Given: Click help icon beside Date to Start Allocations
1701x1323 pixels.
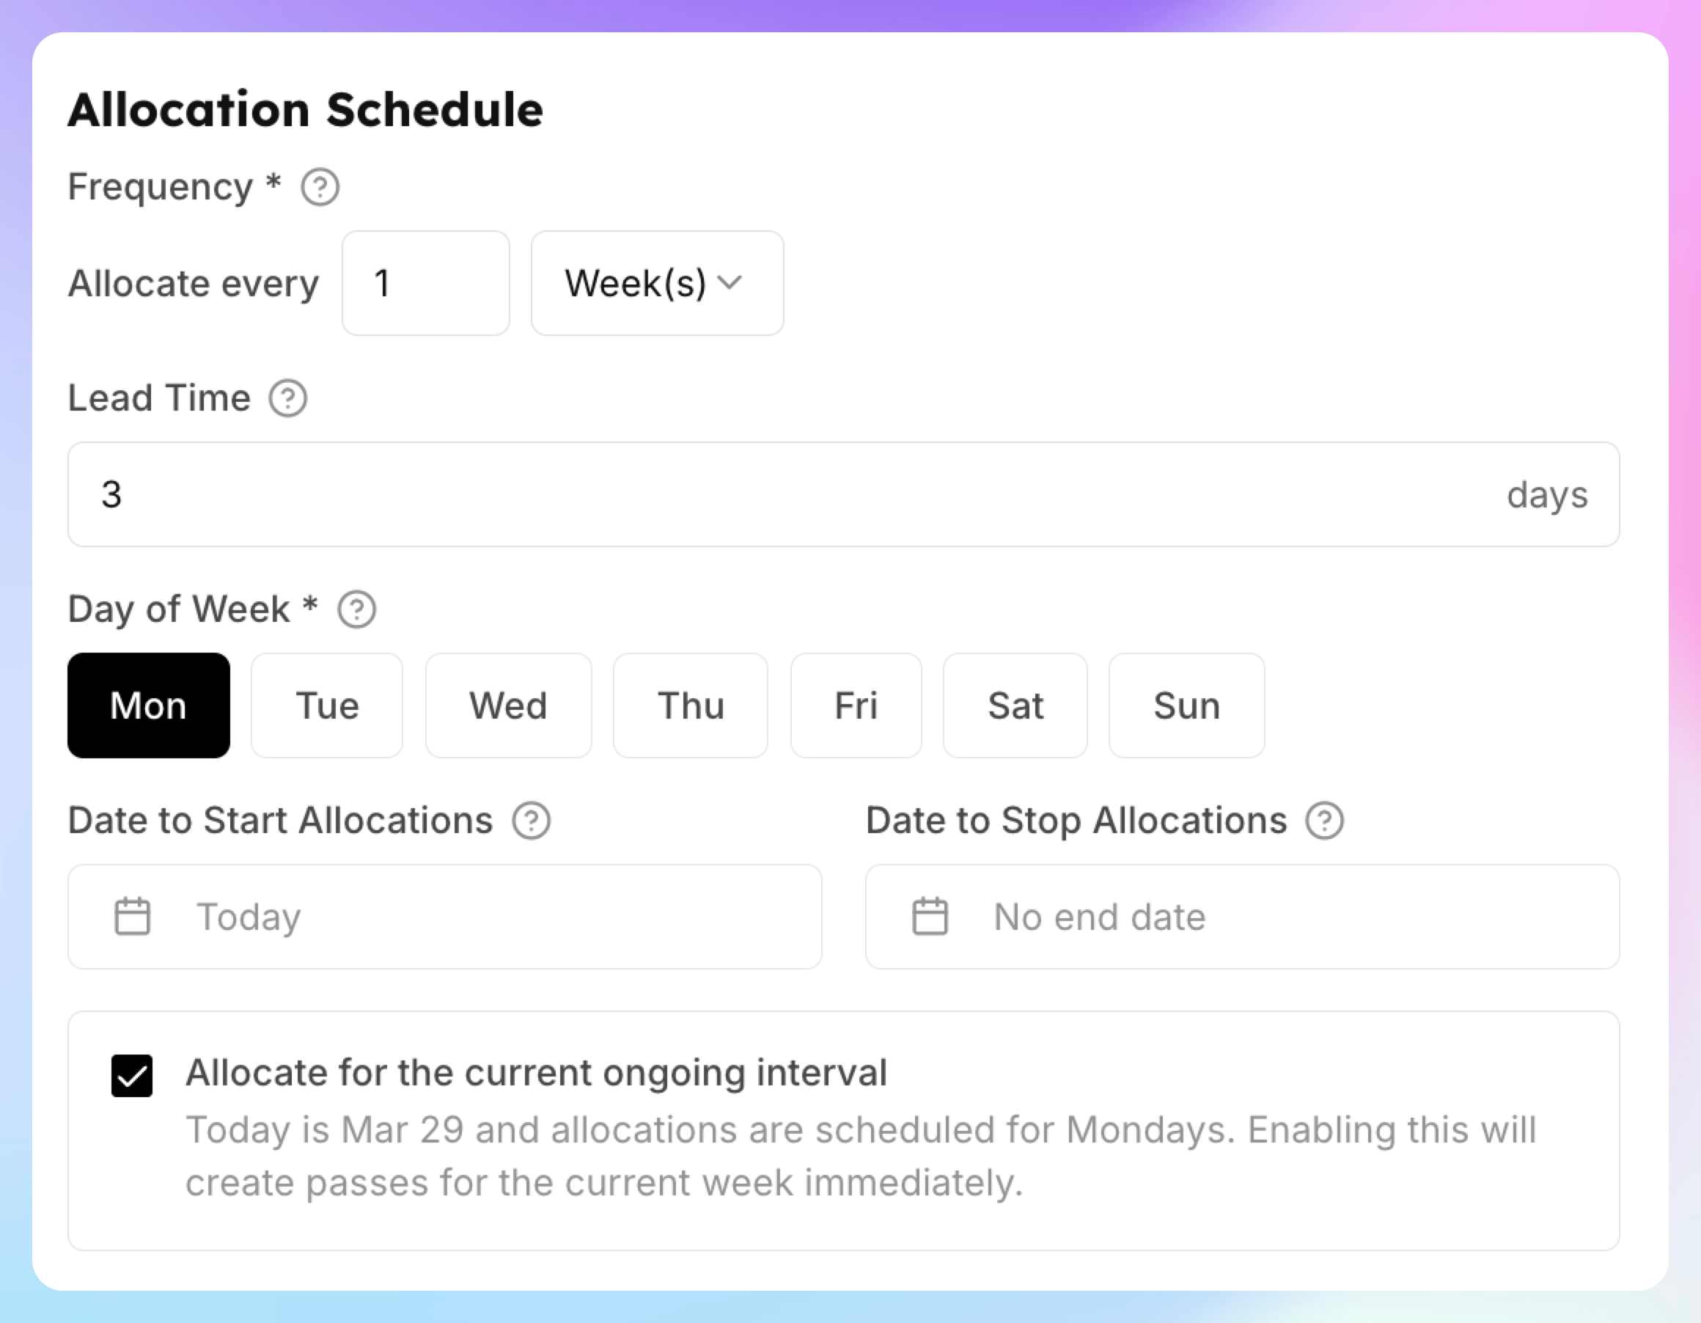Looking at the screenshot, I should (x=531, y=821).
